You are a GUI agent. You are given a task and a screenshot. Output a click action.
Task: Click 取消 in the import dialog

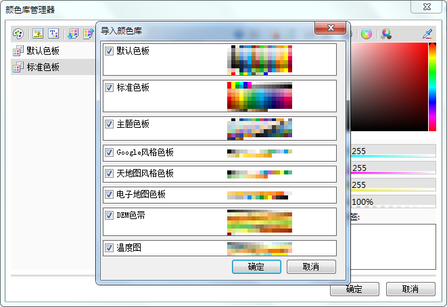coord(311,266)
